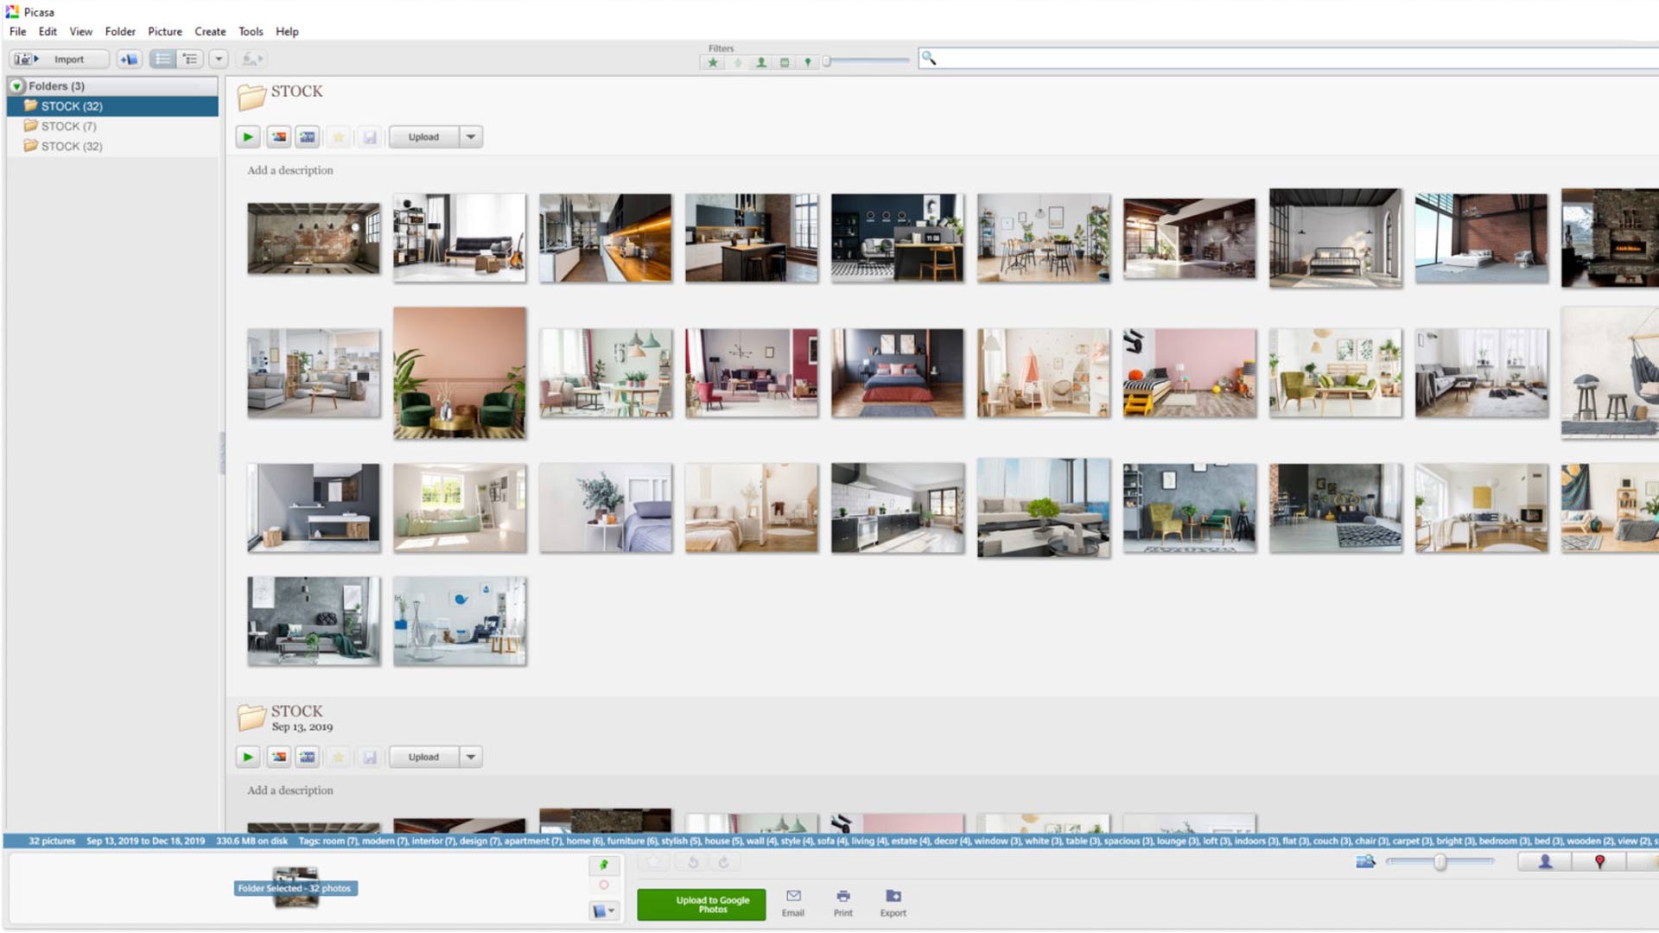Click the Print icon
The height and width of the screenshot is (933, 1659).
tap(843, 903)
